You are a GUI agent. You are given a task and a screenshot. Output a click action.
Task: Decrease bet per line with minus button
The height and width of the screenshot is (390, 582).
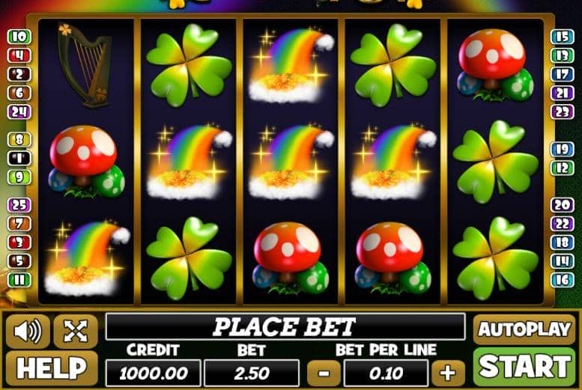point(324,373)
